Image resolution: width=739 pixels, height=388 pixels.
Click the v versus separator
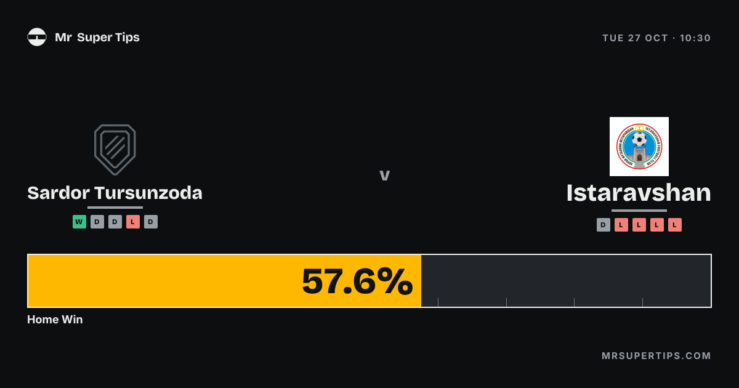coord(385,176)
